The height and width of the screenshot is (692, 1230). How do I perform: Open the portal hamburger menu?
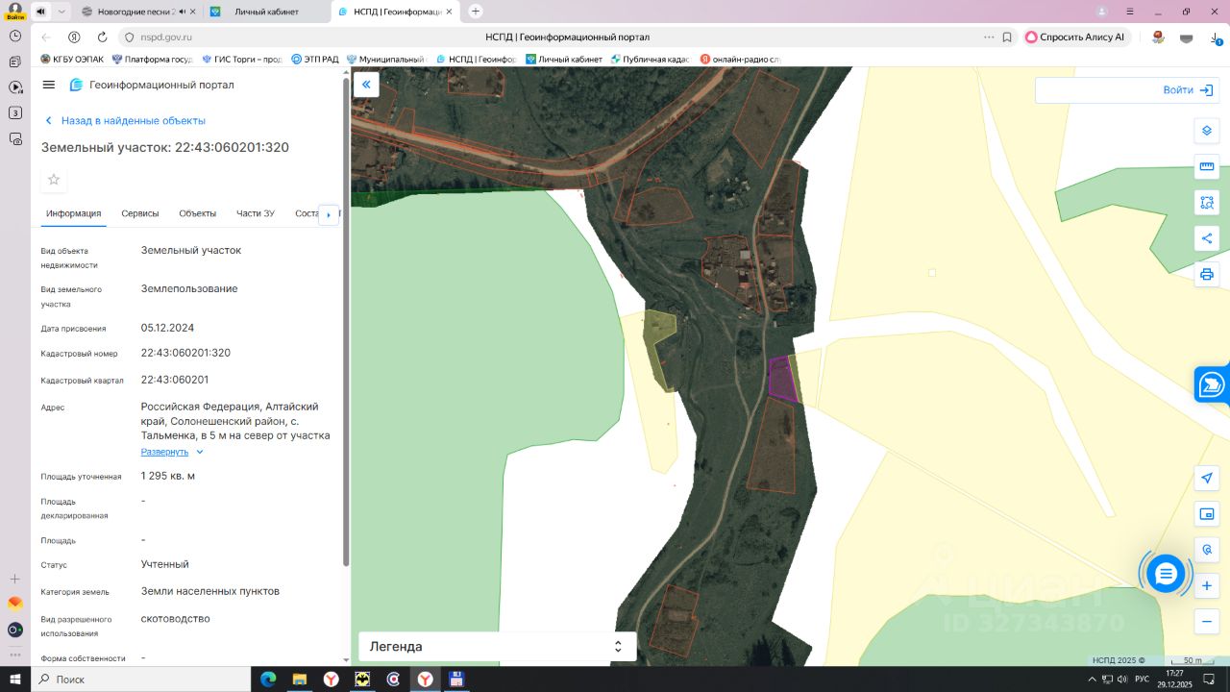(x=49, y=85)
